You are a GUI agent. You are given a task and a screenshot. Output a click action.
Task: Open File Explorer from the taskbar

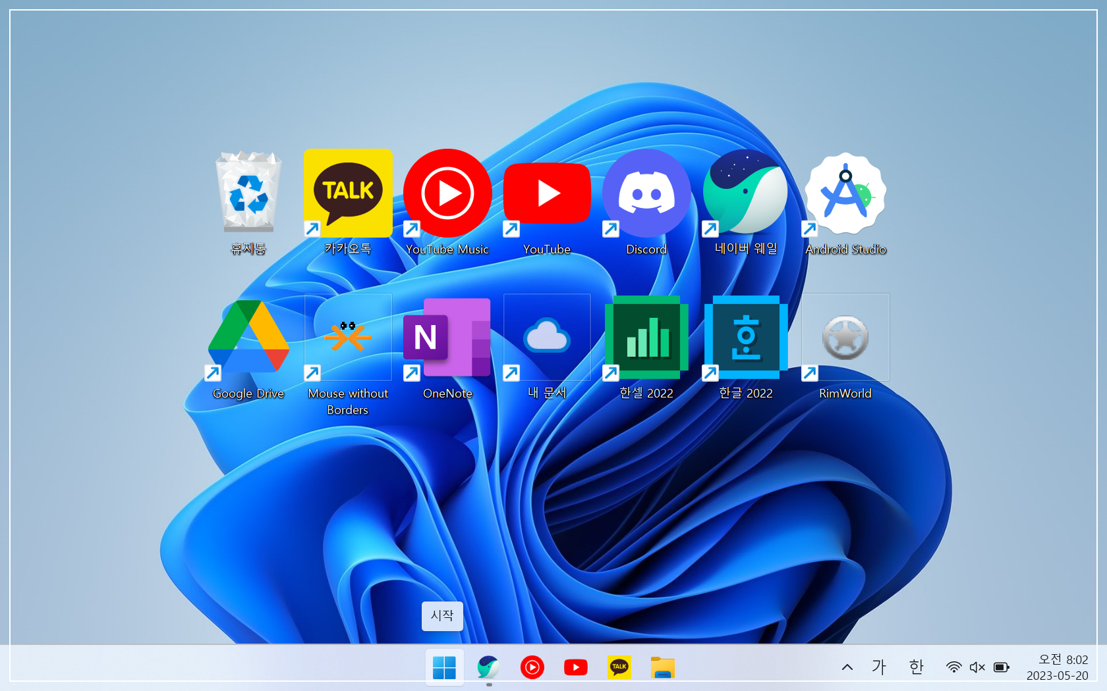click(663, 667)
